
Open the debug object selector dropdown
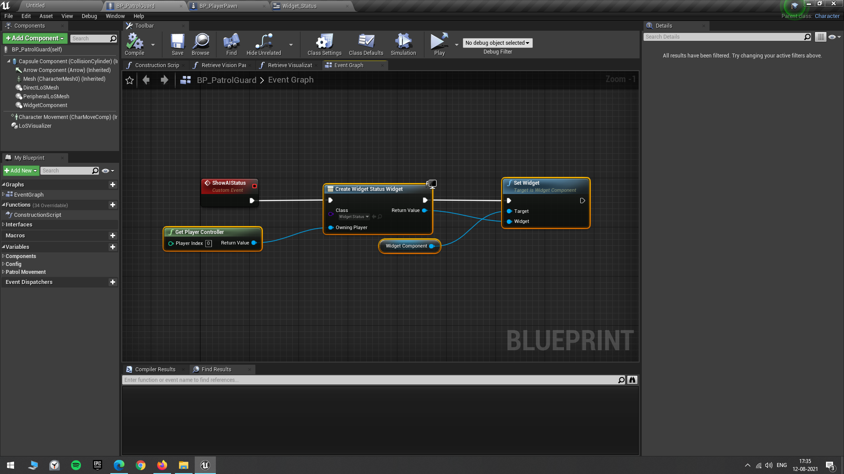(x=498, y=43)
